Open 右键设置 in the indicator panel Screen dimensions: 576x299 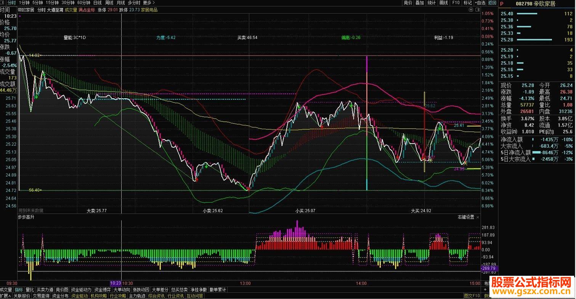coord(466,217)
